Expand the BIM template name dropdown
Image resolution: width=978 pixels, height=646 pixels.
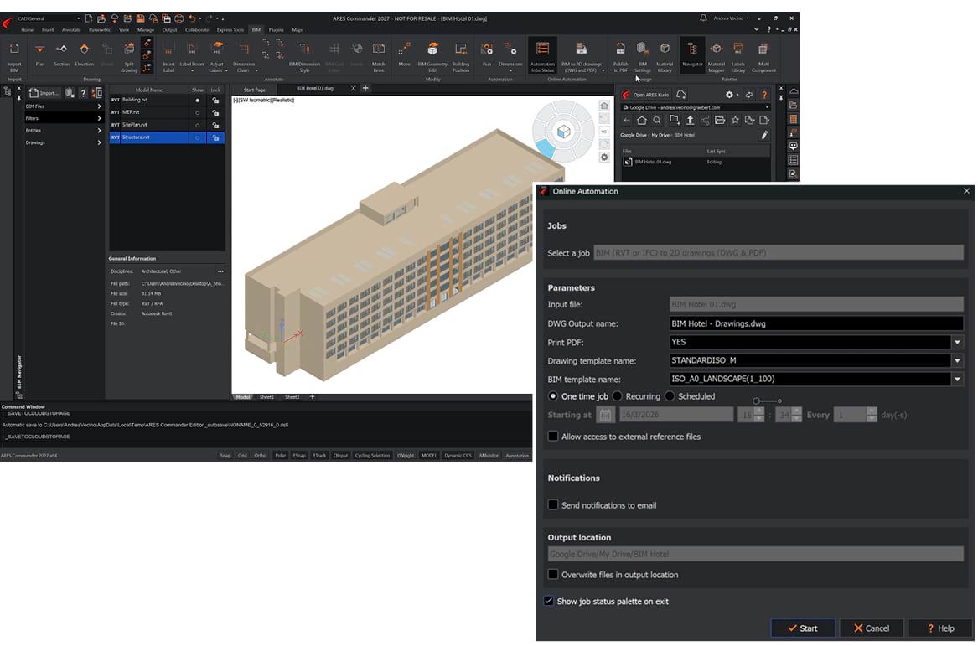[x=956, y=380]
